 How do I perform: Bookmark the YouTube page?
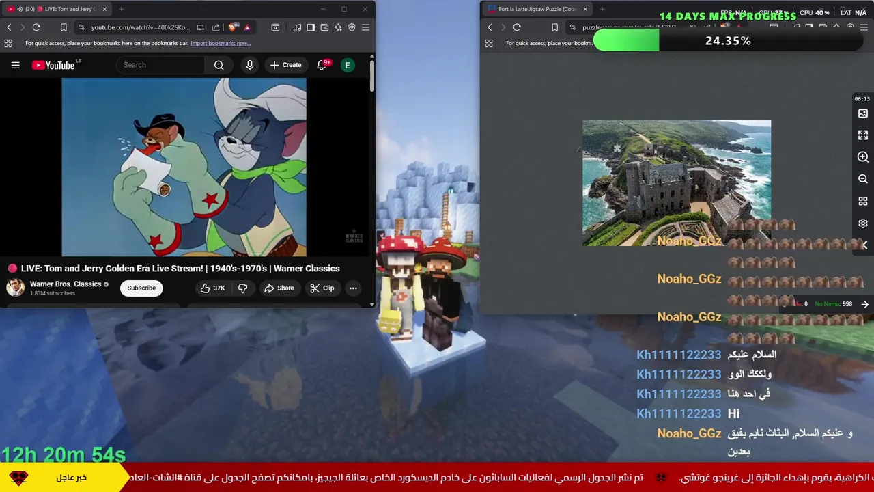[64, 27]
